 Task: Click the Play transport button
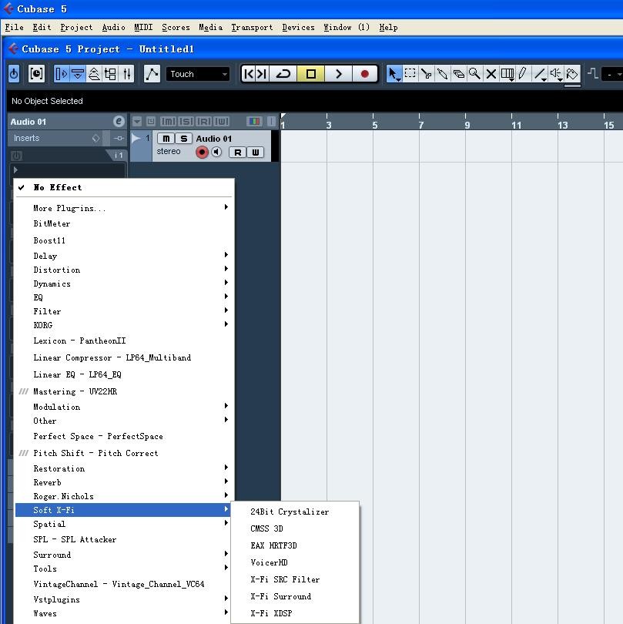(339, 74)
